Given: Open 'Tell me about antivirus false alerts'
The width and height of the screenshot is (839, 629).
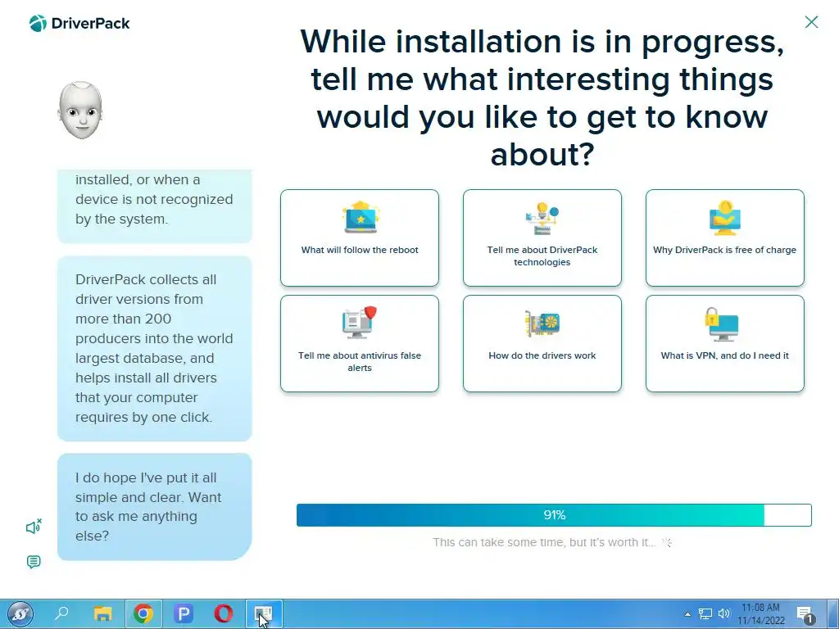Looking at the screenshot, I should coord(360,343).
